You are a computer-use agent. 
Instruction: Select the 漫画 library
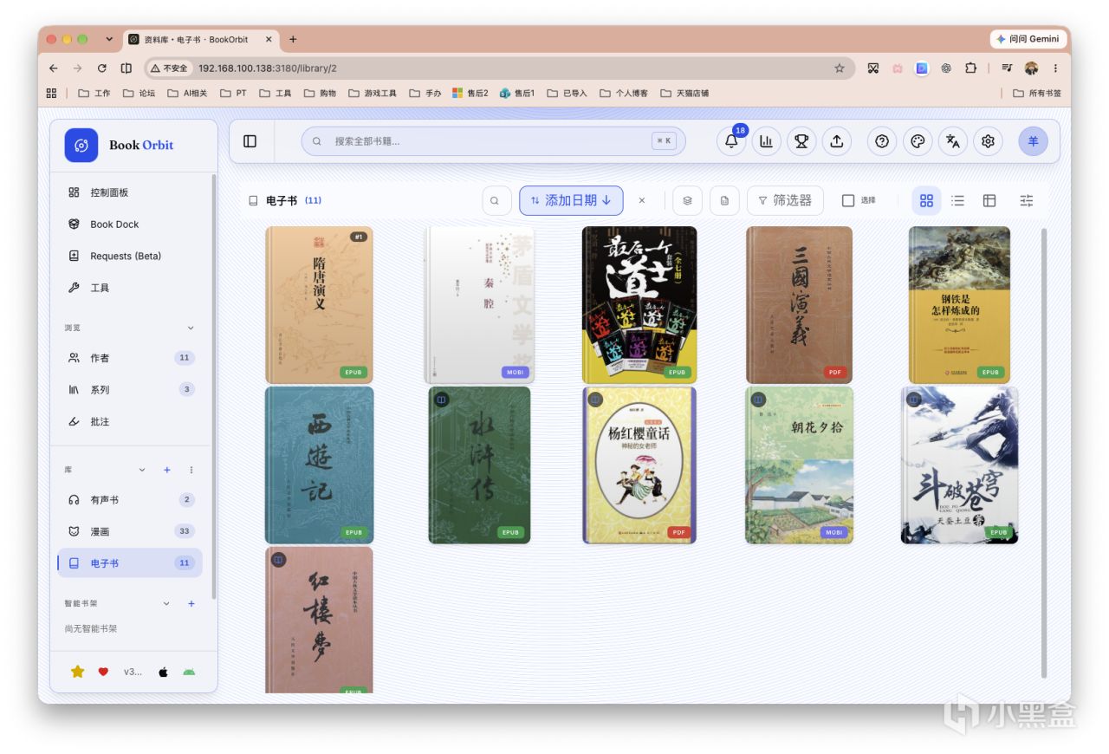click(x=130, y=531)
